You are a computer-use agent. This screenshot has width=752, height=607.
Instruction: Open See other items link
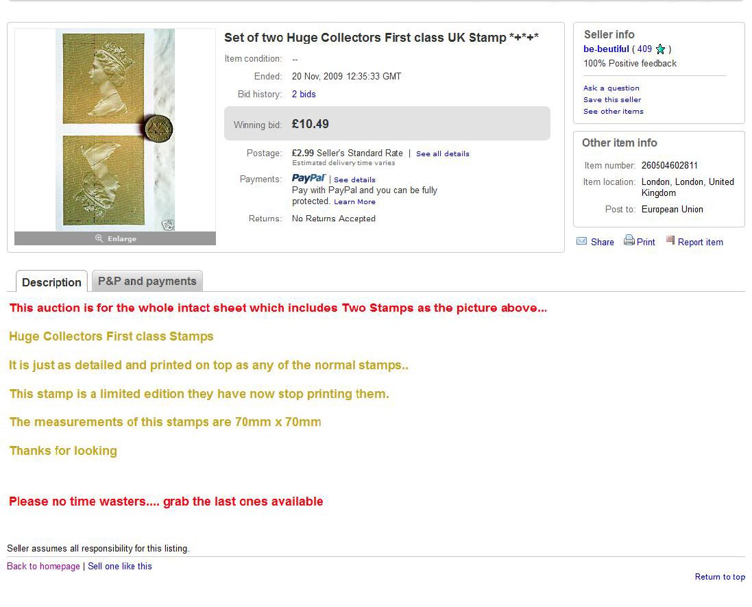(x=613, y=112)
